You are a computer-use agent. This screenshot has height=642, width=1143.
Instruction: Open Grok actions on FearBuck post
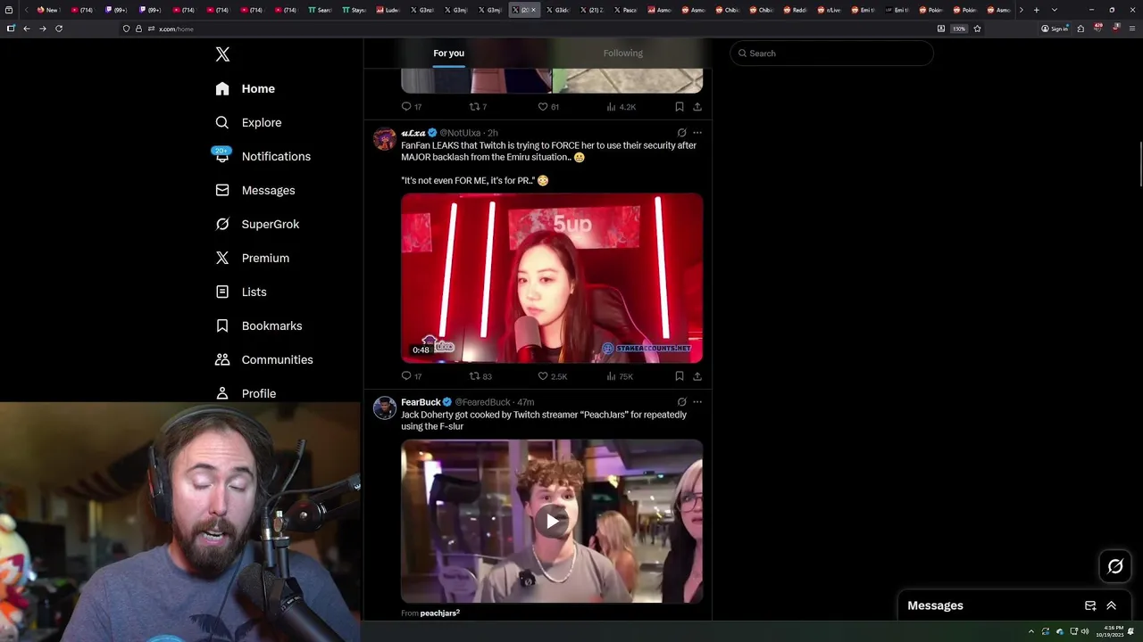tap(681, 402)
